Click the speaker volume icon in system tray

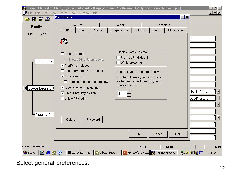(191, 153)
